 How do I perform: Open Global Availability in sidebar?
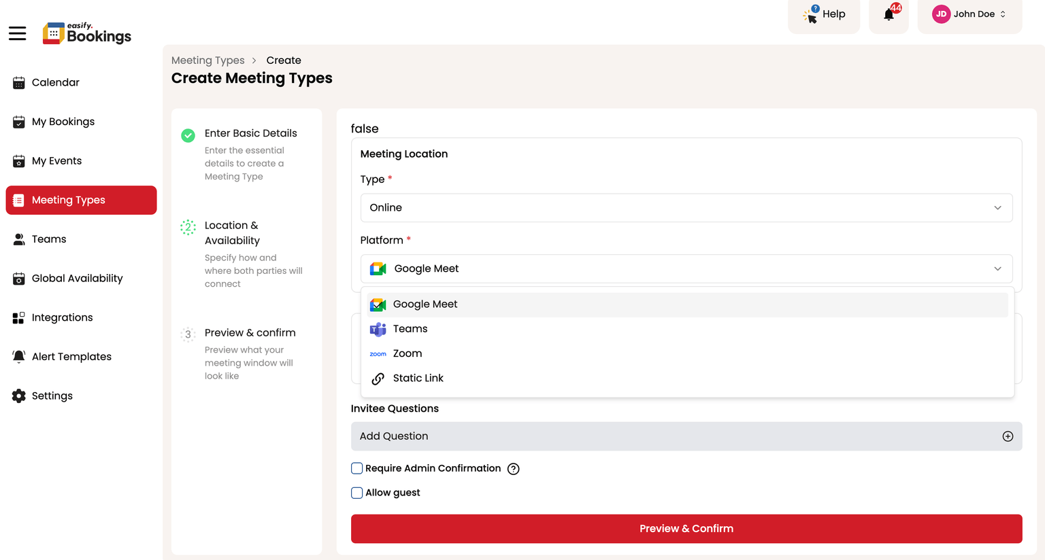click(x=81, y=279)
